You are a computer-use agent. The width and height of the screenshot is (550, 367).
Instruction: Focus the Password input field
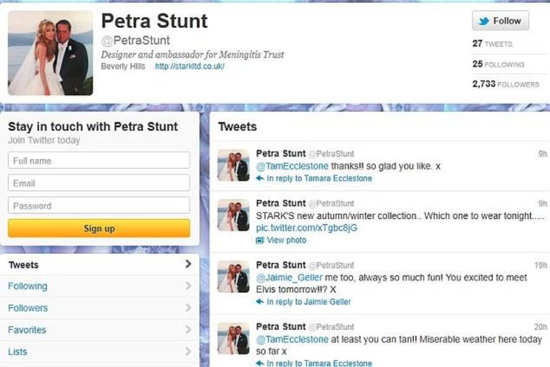pyautogui.click(x=99, y=206)
